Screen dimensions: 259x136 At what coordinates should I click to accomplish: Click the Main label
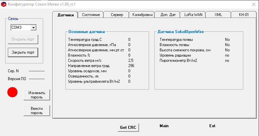point(164,126)
